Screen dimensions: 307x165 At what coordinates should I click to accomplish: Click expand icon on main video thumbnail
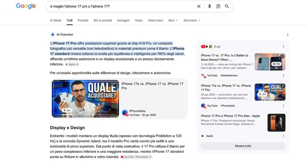(114, 84)
